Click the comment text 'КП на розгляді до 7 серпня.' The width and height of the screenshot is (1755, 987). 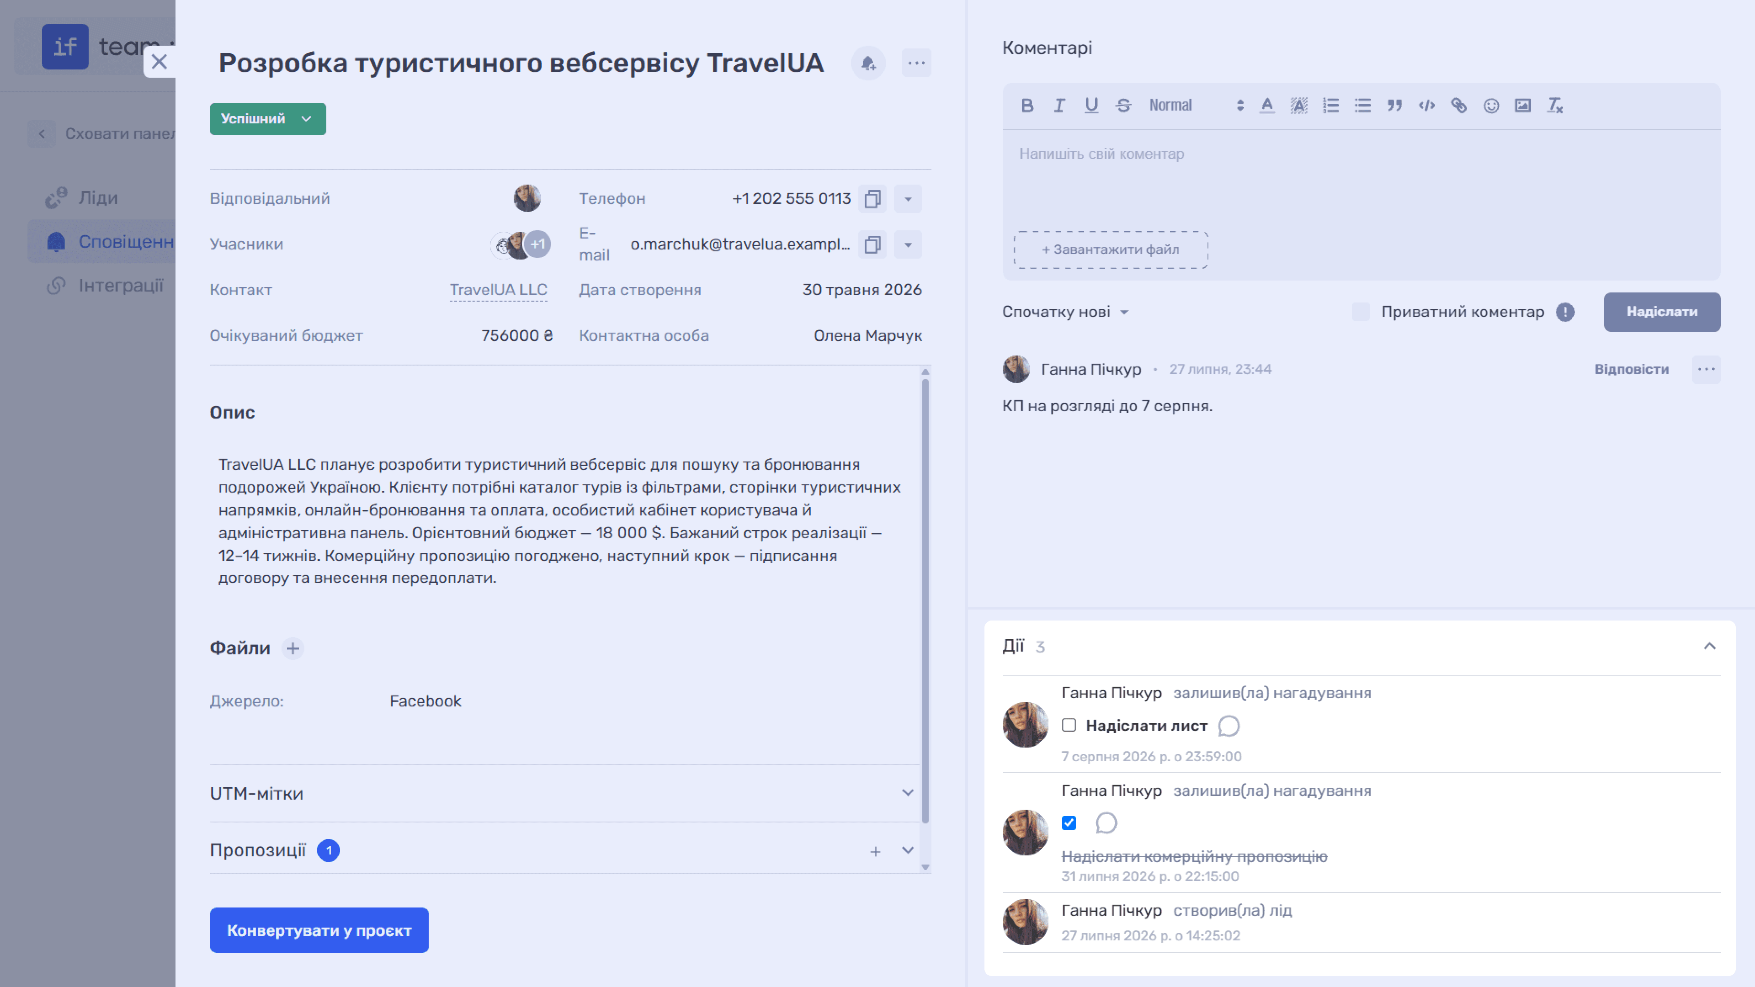click(1107, 406)
